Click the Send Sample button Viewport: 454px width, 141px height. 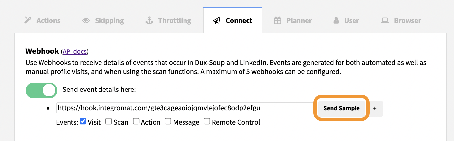pos(341,108)
